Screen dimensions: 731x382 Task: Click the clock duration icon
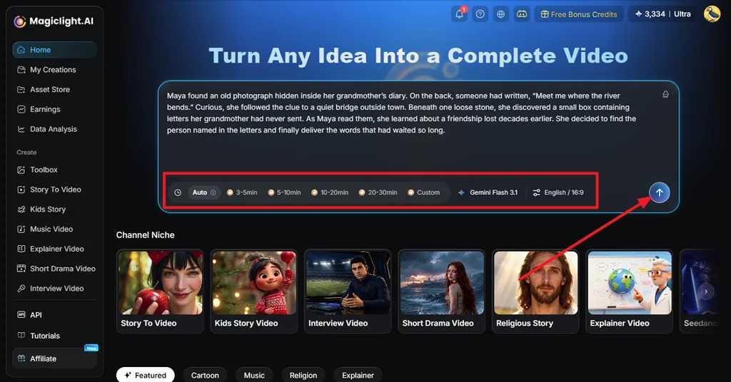pyautogui.click(x=178, y=192)
